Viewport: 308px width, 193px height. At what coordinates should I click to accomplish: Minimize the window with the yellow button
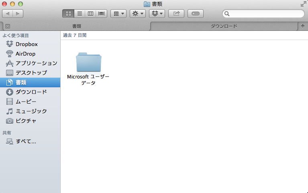pos(12,4)
